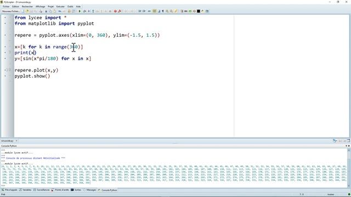Image resolution: width=351 pixels, height=197 pixels.
Task: Open the Exécuter menu
Action: coord(60,7)
